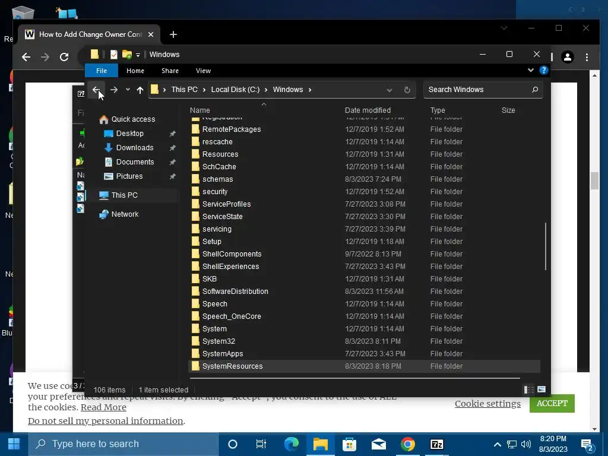Open Documents in navigation pane
The height and width of the screenshot is (456, 608).
pos(135,162)
